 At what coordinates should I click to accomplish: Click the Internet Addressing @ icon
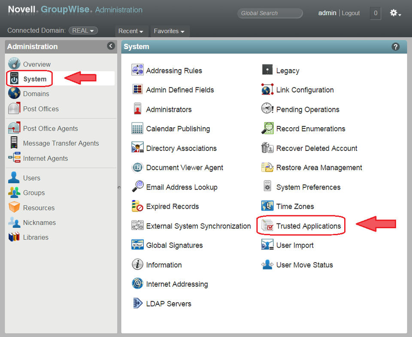137,284
